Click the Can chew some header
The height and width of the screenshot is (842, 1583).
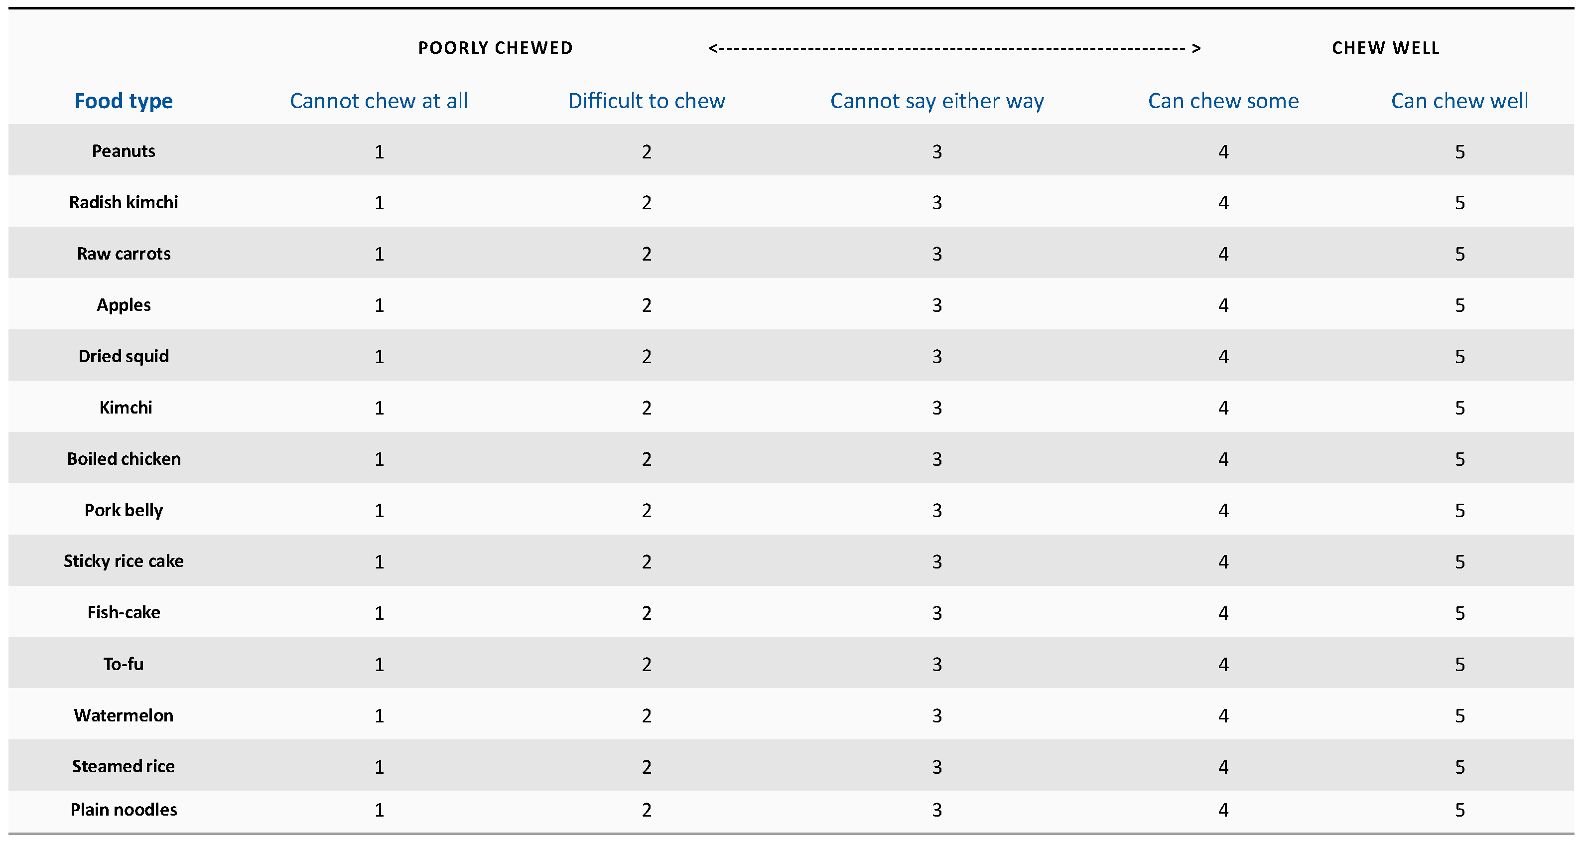1223,101
